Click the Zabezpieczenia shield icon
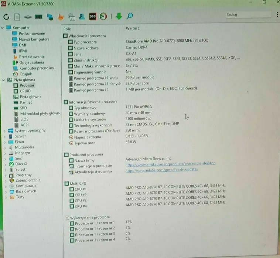Screen dimensions: 280x258 point(11,181)
